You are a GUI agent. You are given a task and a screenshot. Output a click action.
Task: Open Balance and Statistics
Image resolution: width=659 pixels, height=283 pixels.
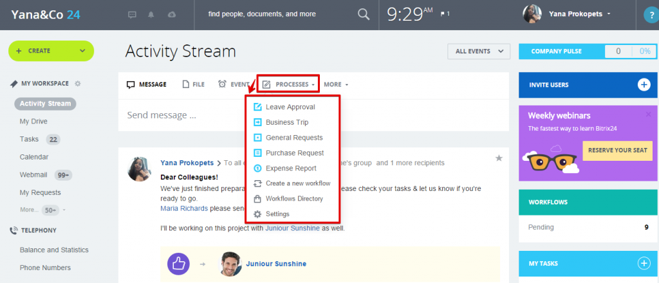pos(54,250)
